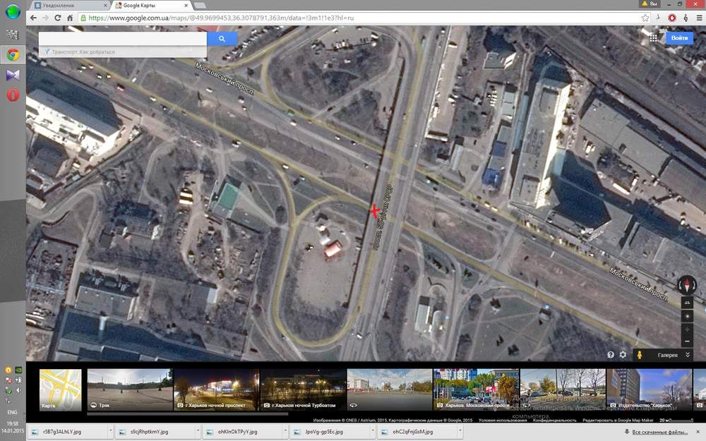Switch to Карта map view thumbnail
The width and height of the screenshot is (706, 441).
tap(60, 389)
